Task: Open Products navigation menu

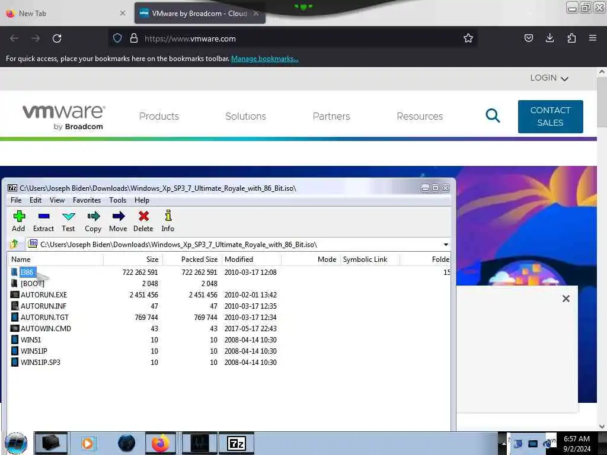Action: tap(159, 116)
